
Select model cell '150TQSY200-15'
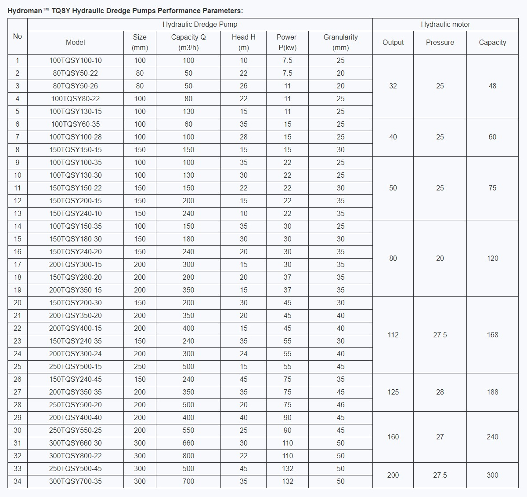(x=76, y=201)
